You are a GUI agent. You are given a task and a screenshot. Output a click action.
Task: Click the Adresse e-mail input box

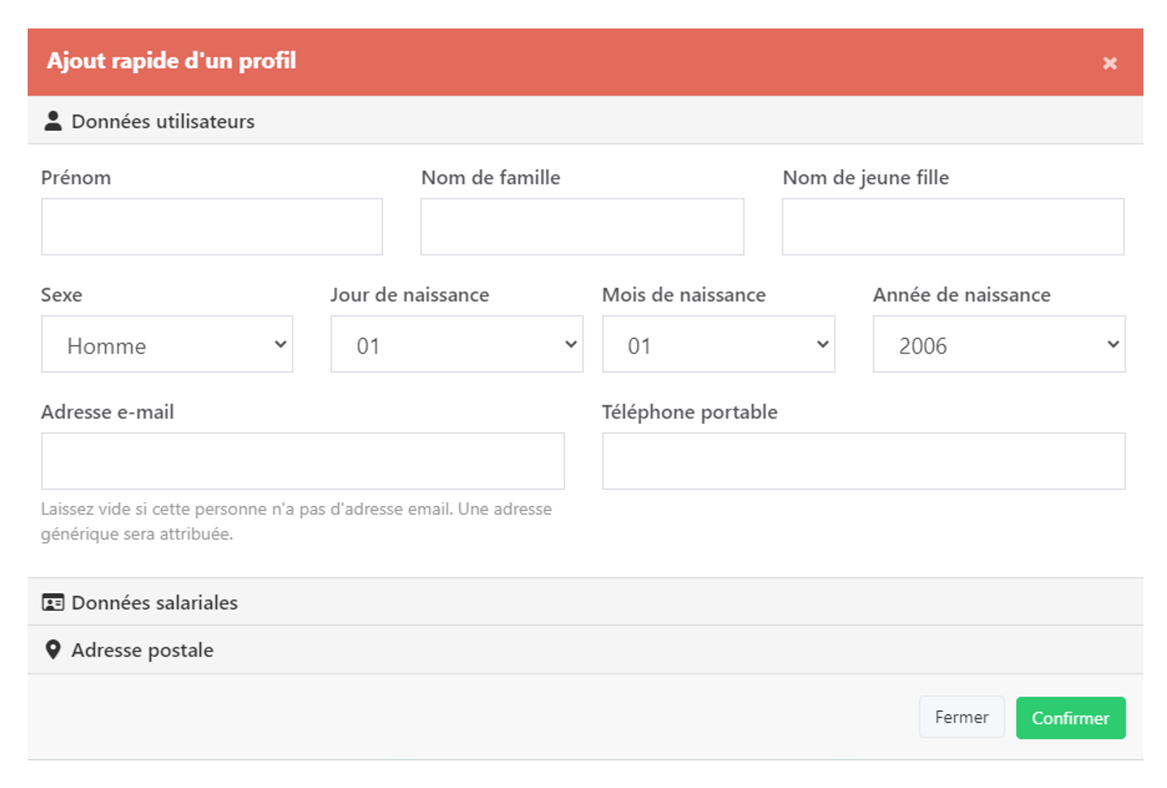(302, 461)
